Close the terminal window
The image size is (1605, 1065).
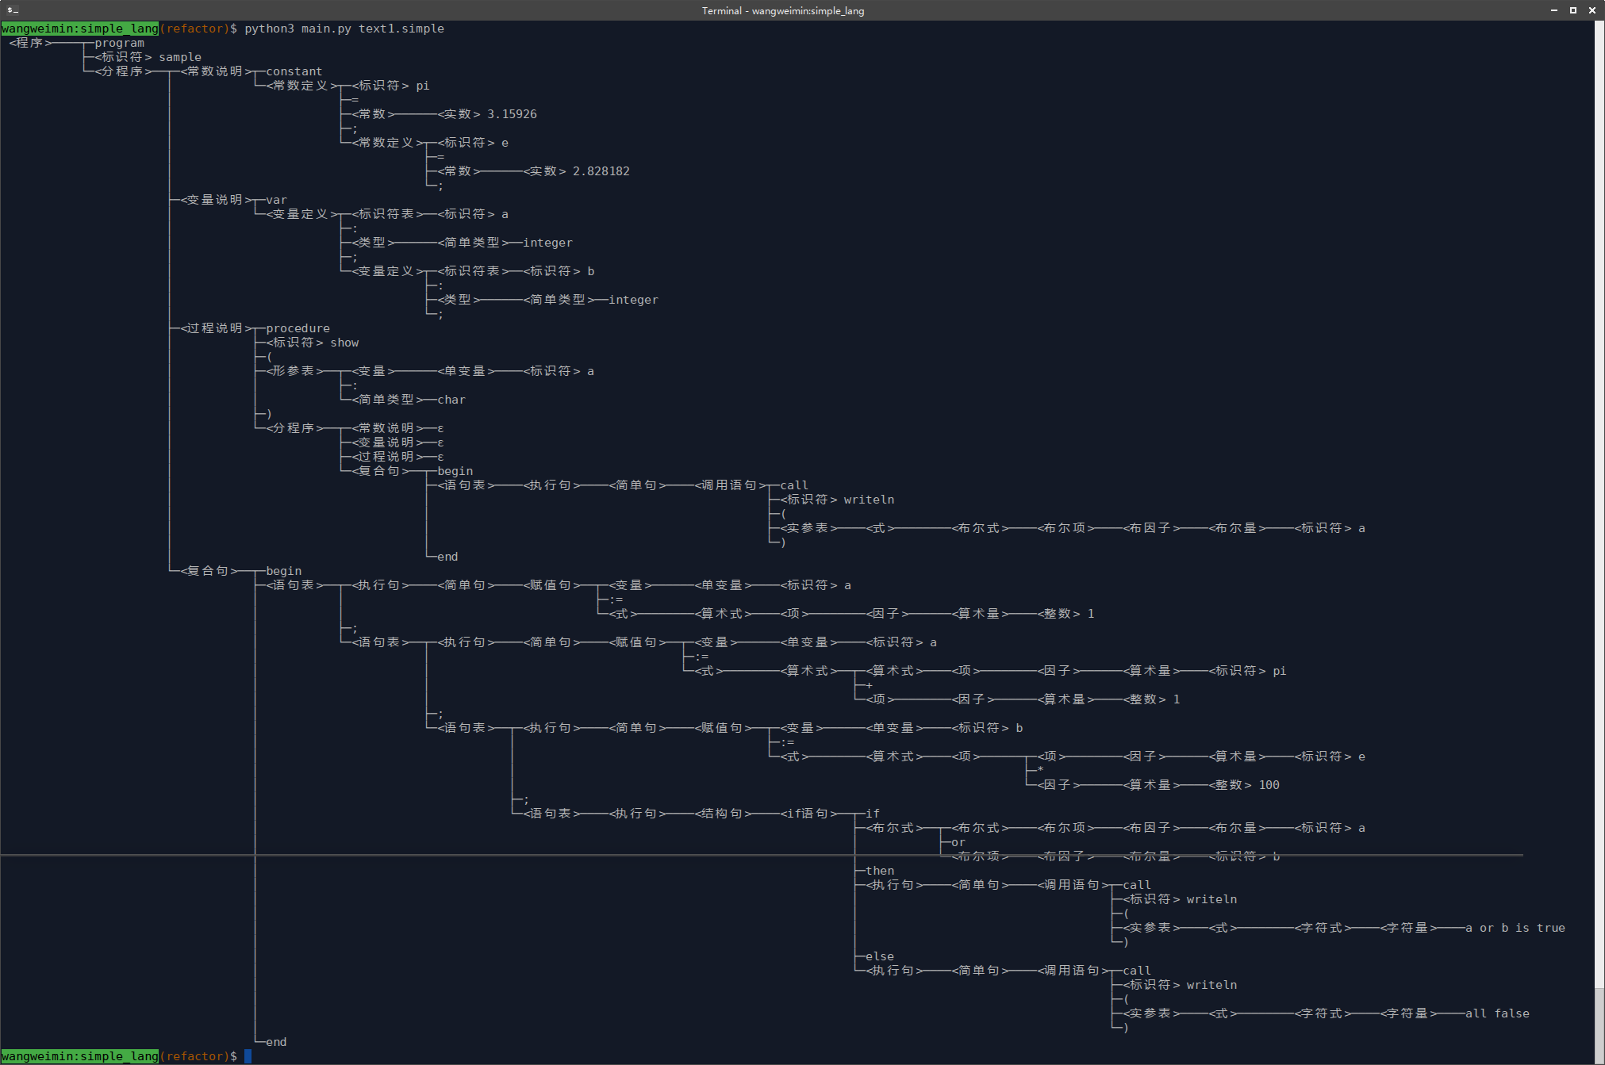[1592, 10]
